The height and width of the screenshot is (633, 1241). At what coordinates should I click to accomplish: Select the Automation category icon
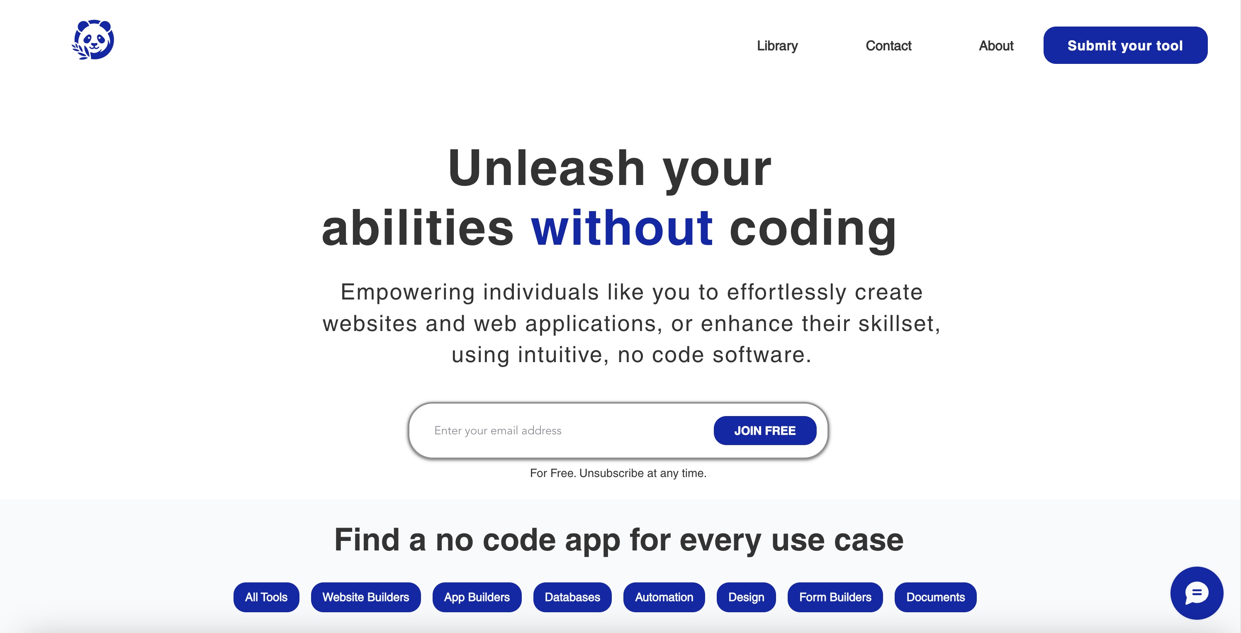pos(662,596)
